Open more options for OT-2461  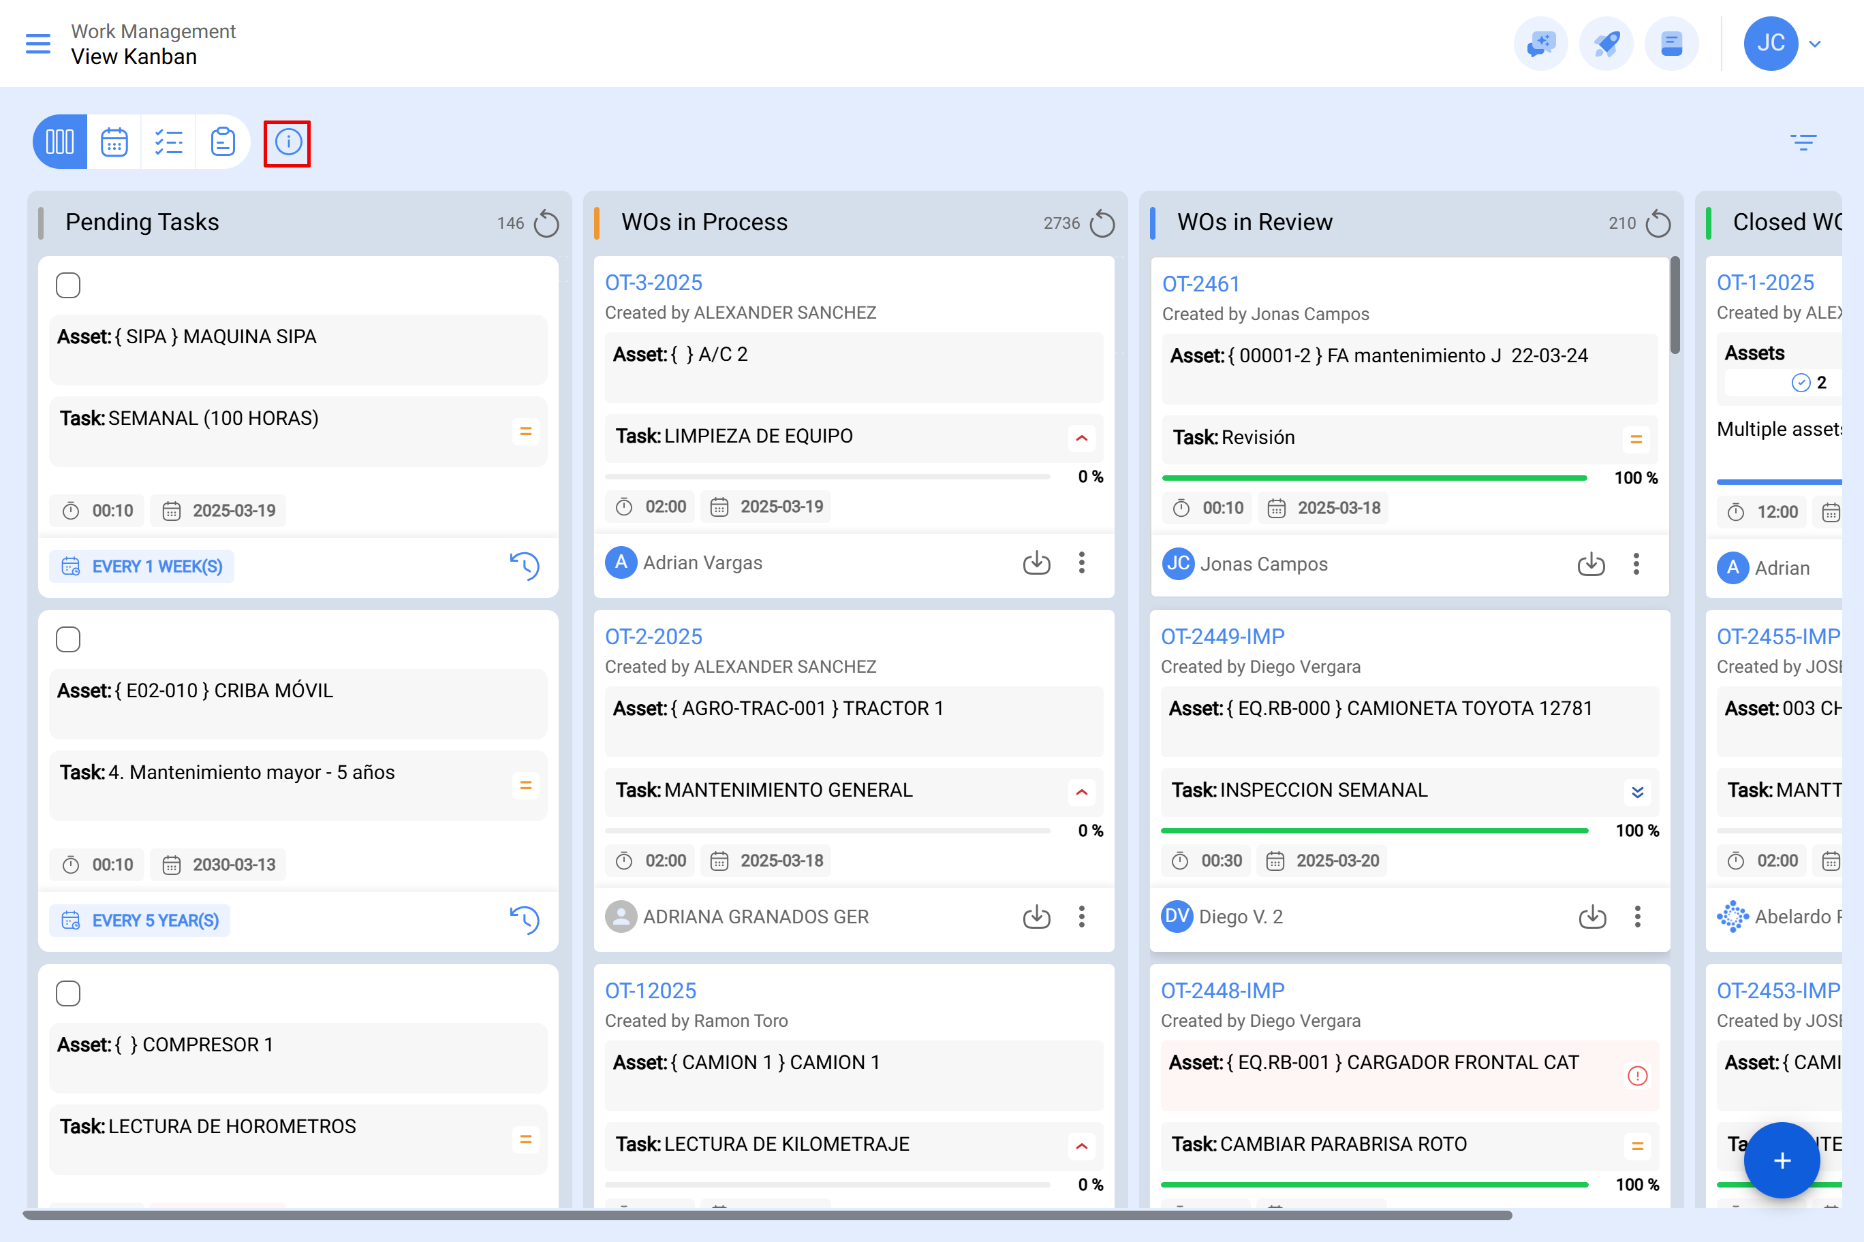coord(1636,564)
